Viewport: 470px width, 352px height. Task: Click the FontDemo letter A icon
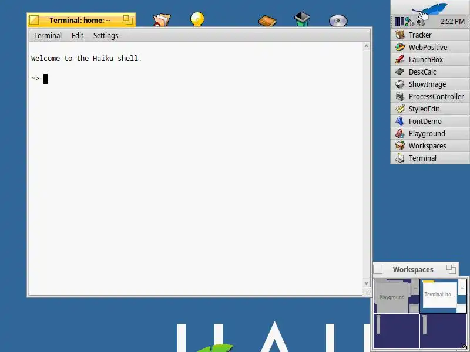(x=400, y=121)
